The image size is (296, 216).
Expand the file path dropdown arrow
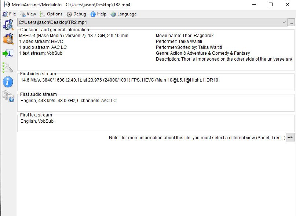(x=284, y=22)
